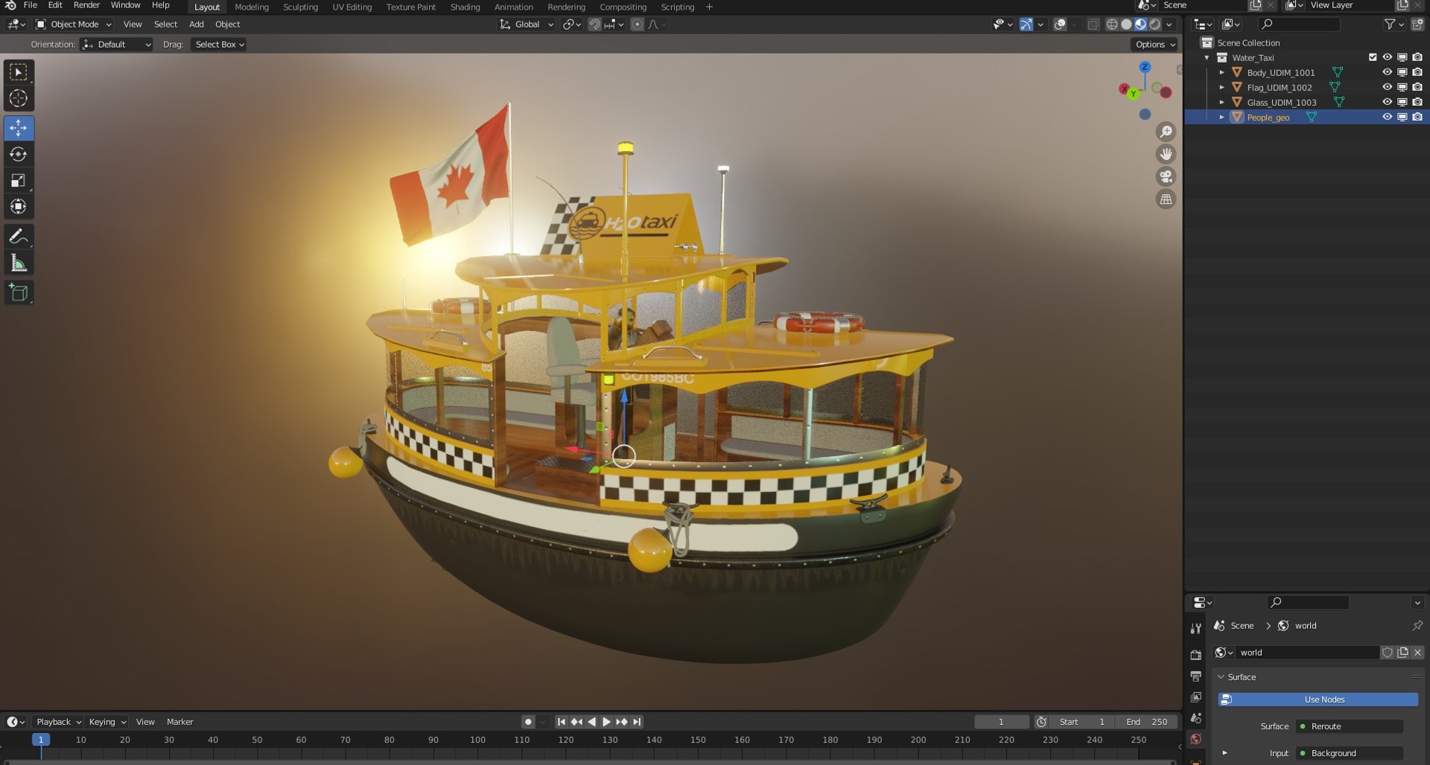Select the Rotate tool

pos(19,154)
